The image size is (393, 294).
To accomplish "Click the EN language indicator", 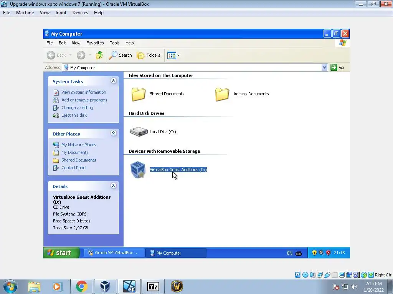I will click(289, 253).
